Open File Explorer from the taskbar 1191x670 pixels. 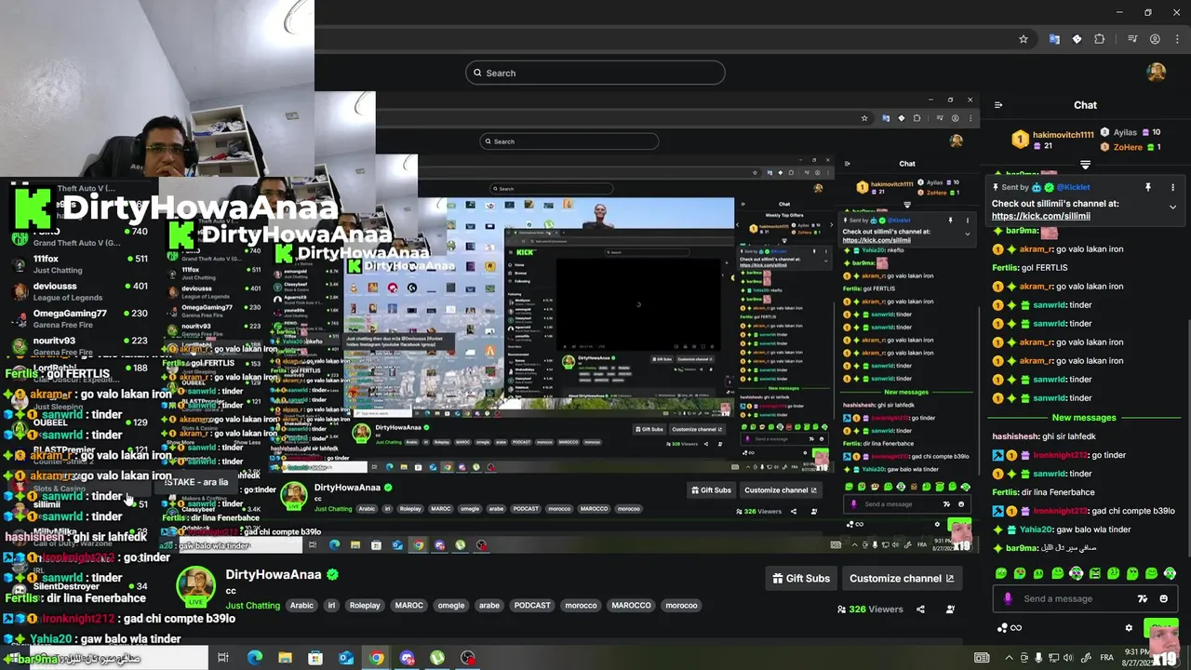[285, 658]
